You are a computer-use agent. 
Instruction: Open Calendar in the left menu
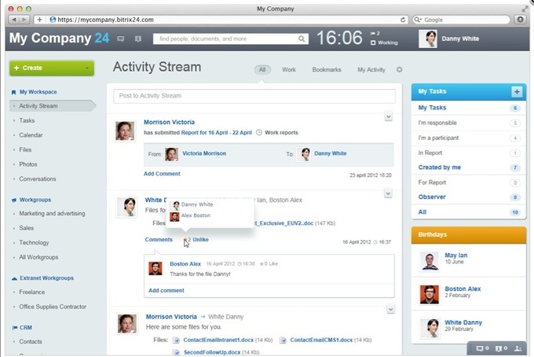pos(31,135)
